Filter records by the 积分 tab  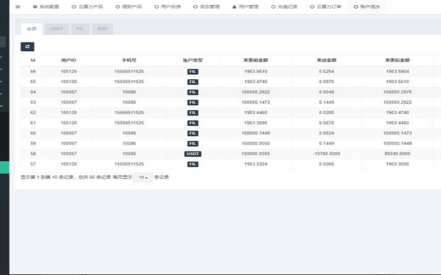click(103, 29)
